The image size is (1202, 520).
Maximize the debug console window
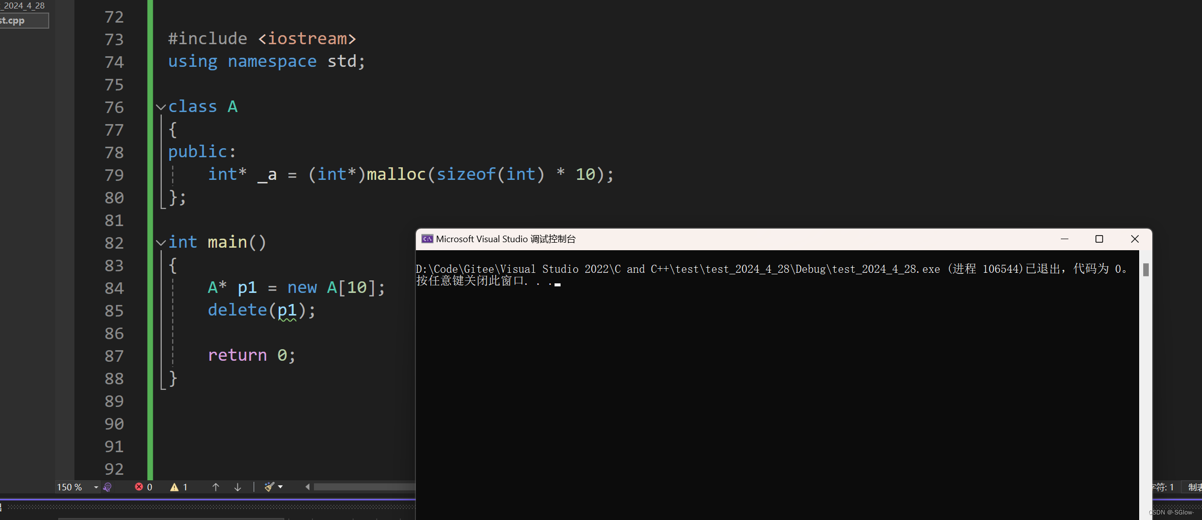(1099, 239)
